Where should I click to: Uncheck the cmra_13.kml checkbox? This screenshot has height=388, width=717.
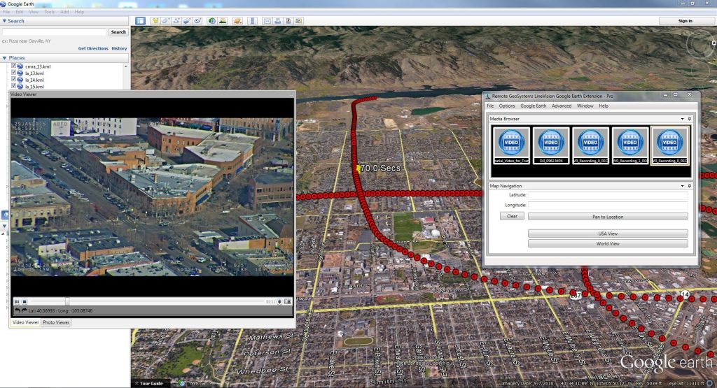click(x=14, y=66)
